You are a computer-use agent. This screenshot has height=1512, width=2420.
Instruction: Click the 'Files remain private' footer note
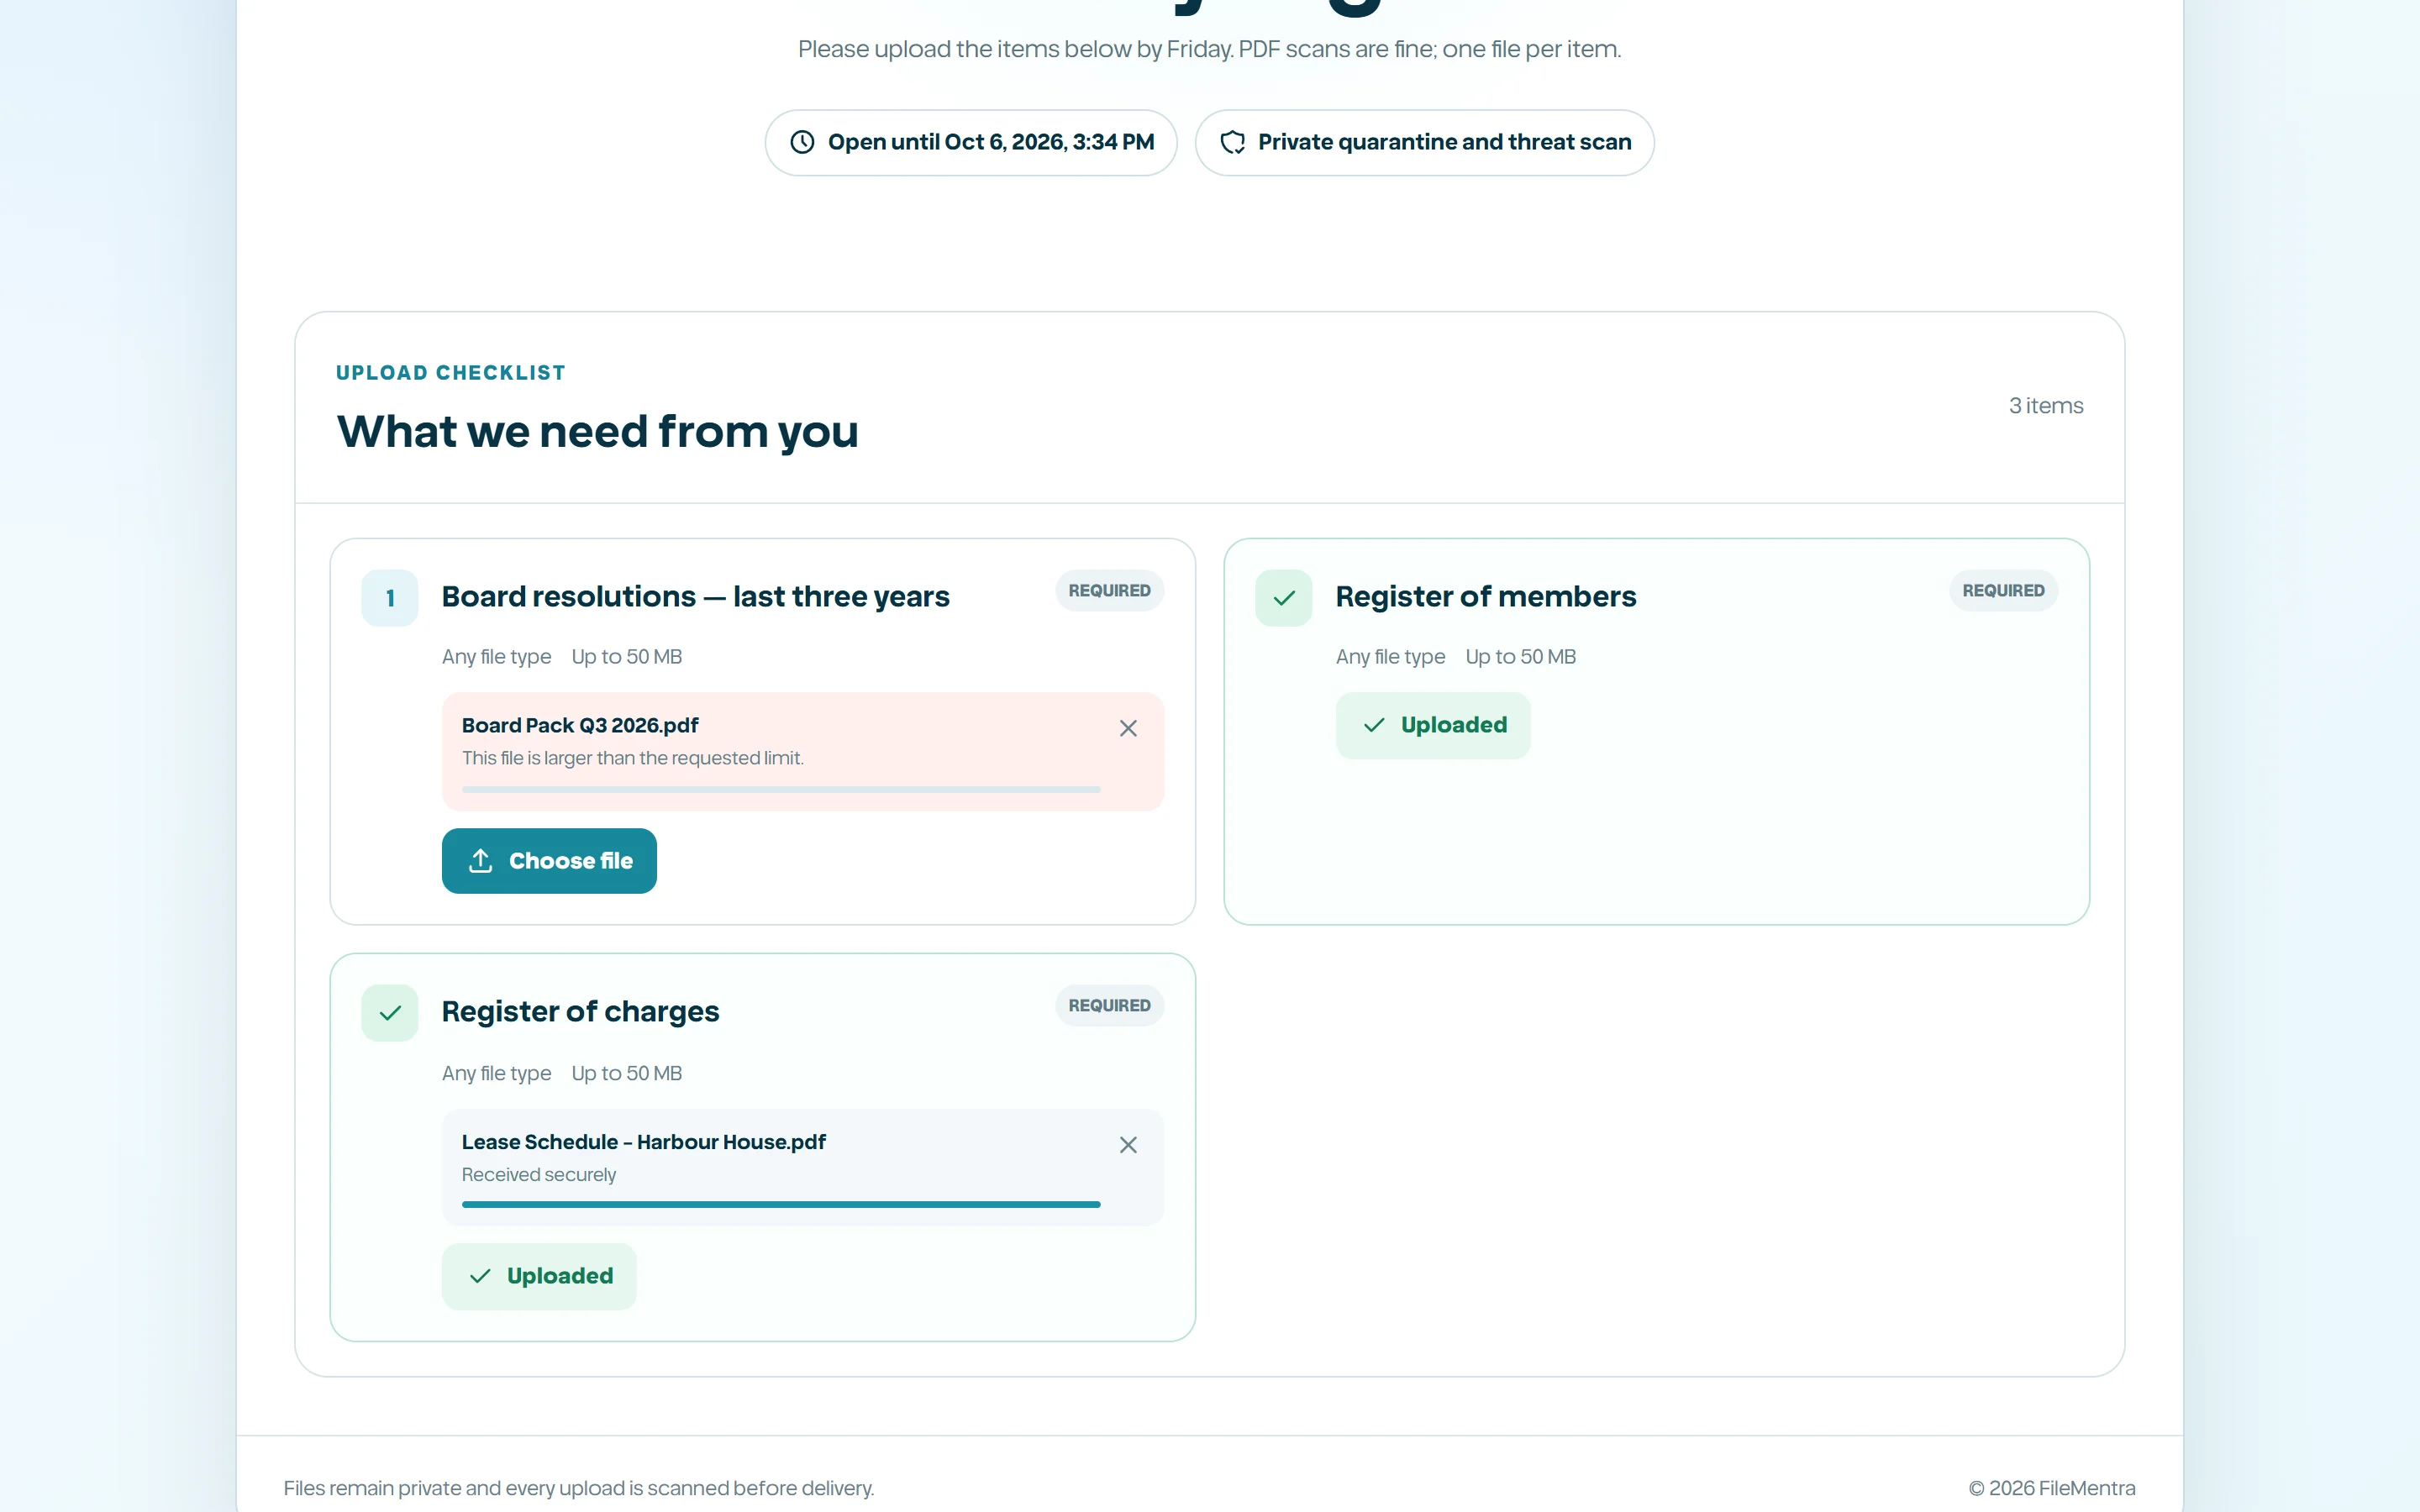(x=579, y=1488)
